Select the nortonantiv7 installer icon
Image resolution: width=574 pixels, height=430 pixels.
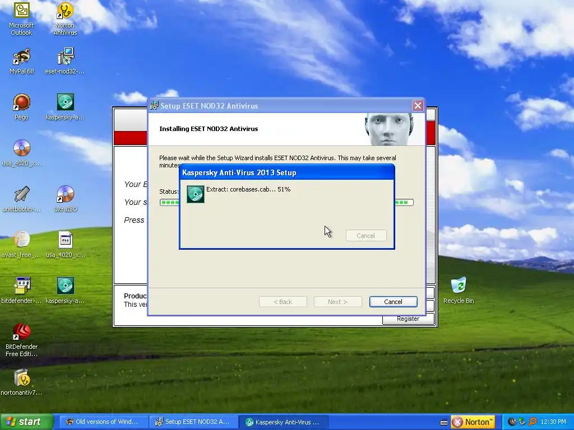(x=21, y=382)
